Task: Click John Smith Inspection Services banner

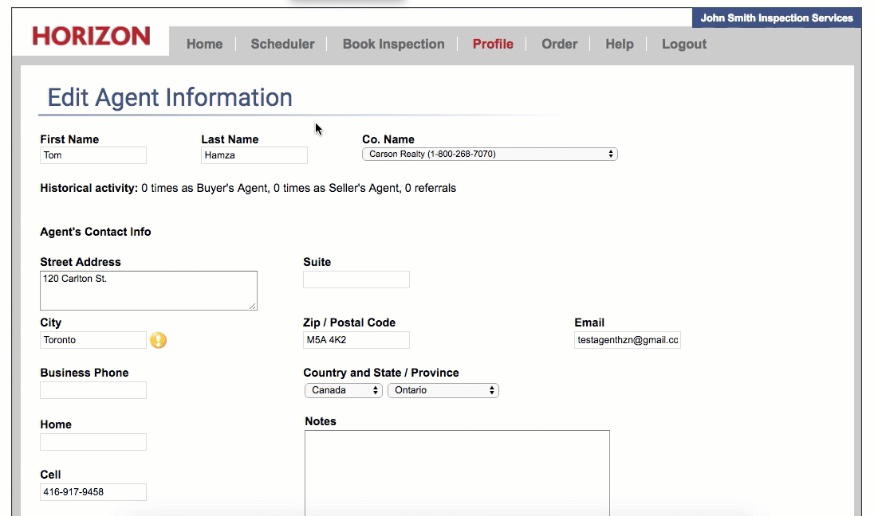Action: (777, 18)
